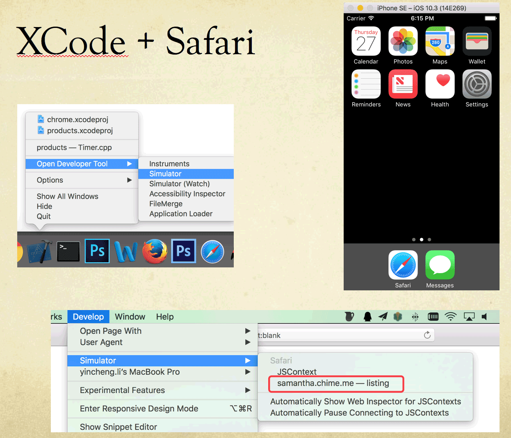Open Safari from the macOS Dock
This screenshot has height=438, width=511.
pyautogui.click(x=212, y=251)
